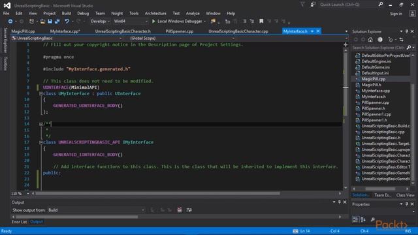Undo the last edit with the undo arrow
The height and width of the screenshot is (235, 418).
pyautogui.click(x=67, y=22)
